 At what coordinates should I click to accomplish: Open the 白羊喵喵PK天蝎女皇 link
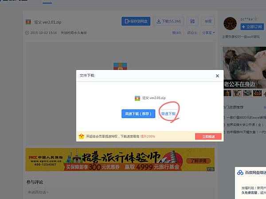[x=246, y=132]
